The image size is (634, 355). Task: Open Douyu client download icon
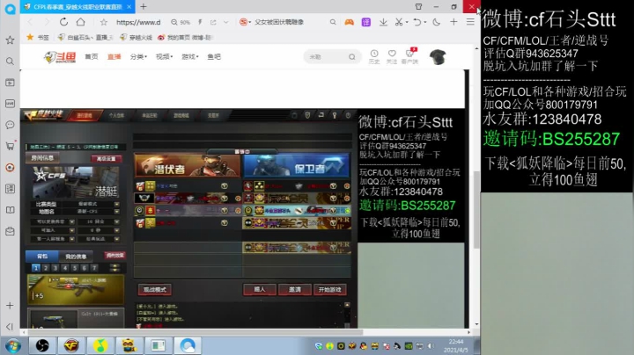click(409, 56)
